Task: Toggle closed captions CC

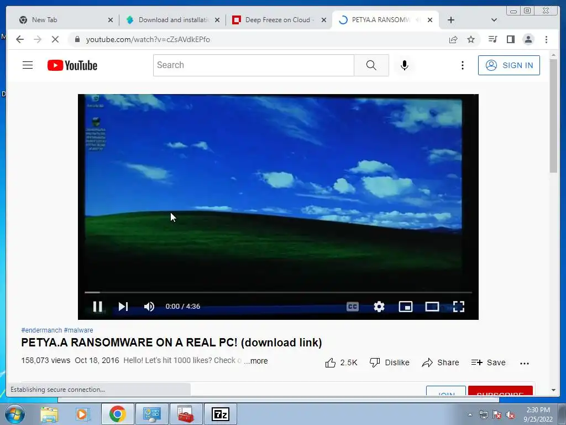Action: [352, 307]
